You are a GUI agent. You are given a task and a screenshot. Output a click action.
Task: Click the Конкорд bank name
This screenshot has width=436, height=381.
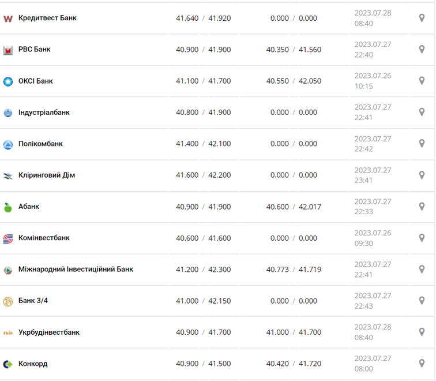click(x=33, y=364)
